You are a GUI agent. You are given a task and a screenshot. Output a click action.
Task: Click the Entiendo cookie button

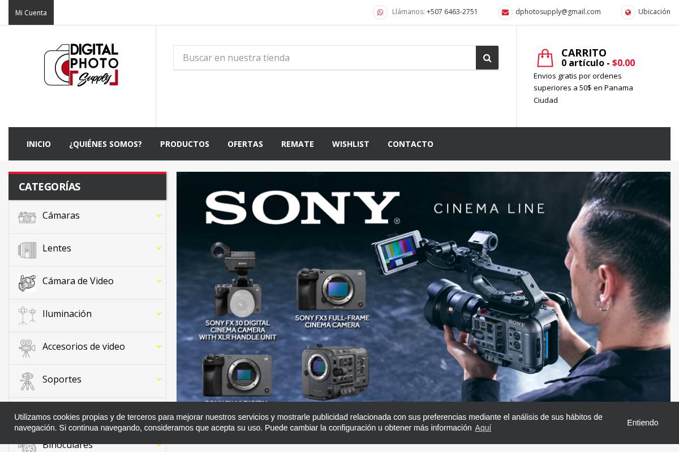coord(642,422)
